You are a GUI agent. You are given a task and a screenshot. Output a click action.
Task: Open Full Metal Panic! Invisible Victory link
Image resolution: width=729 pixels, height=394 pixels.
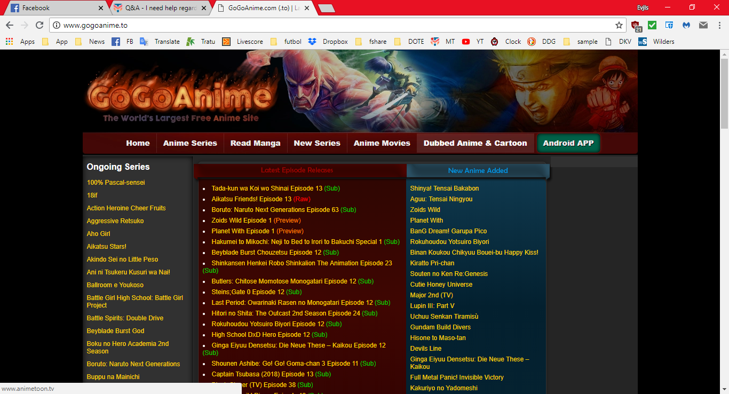[x=457, y=377]
